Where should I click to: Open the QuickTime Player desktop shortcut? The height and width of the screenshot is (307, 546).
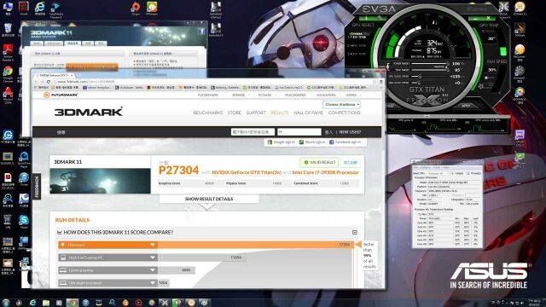pos(24,159)
